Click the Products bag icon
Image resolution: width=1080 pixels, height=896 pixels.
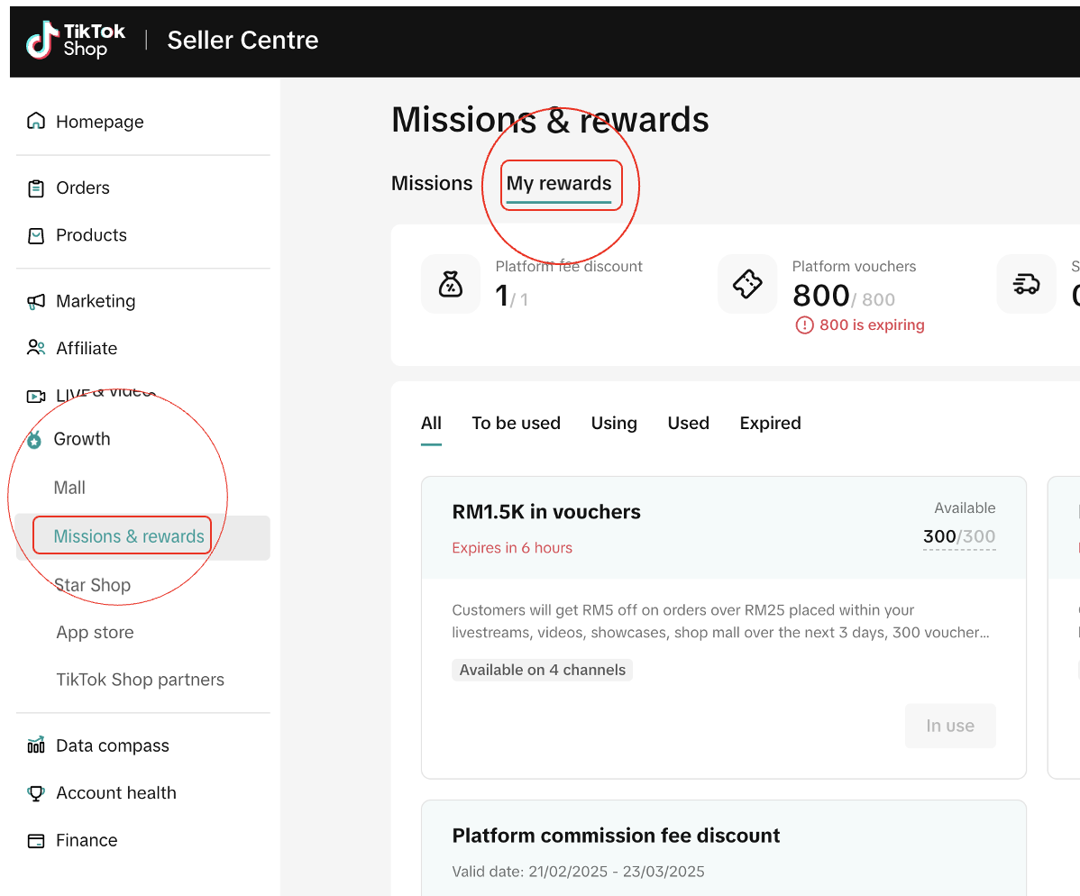point(36,235)
